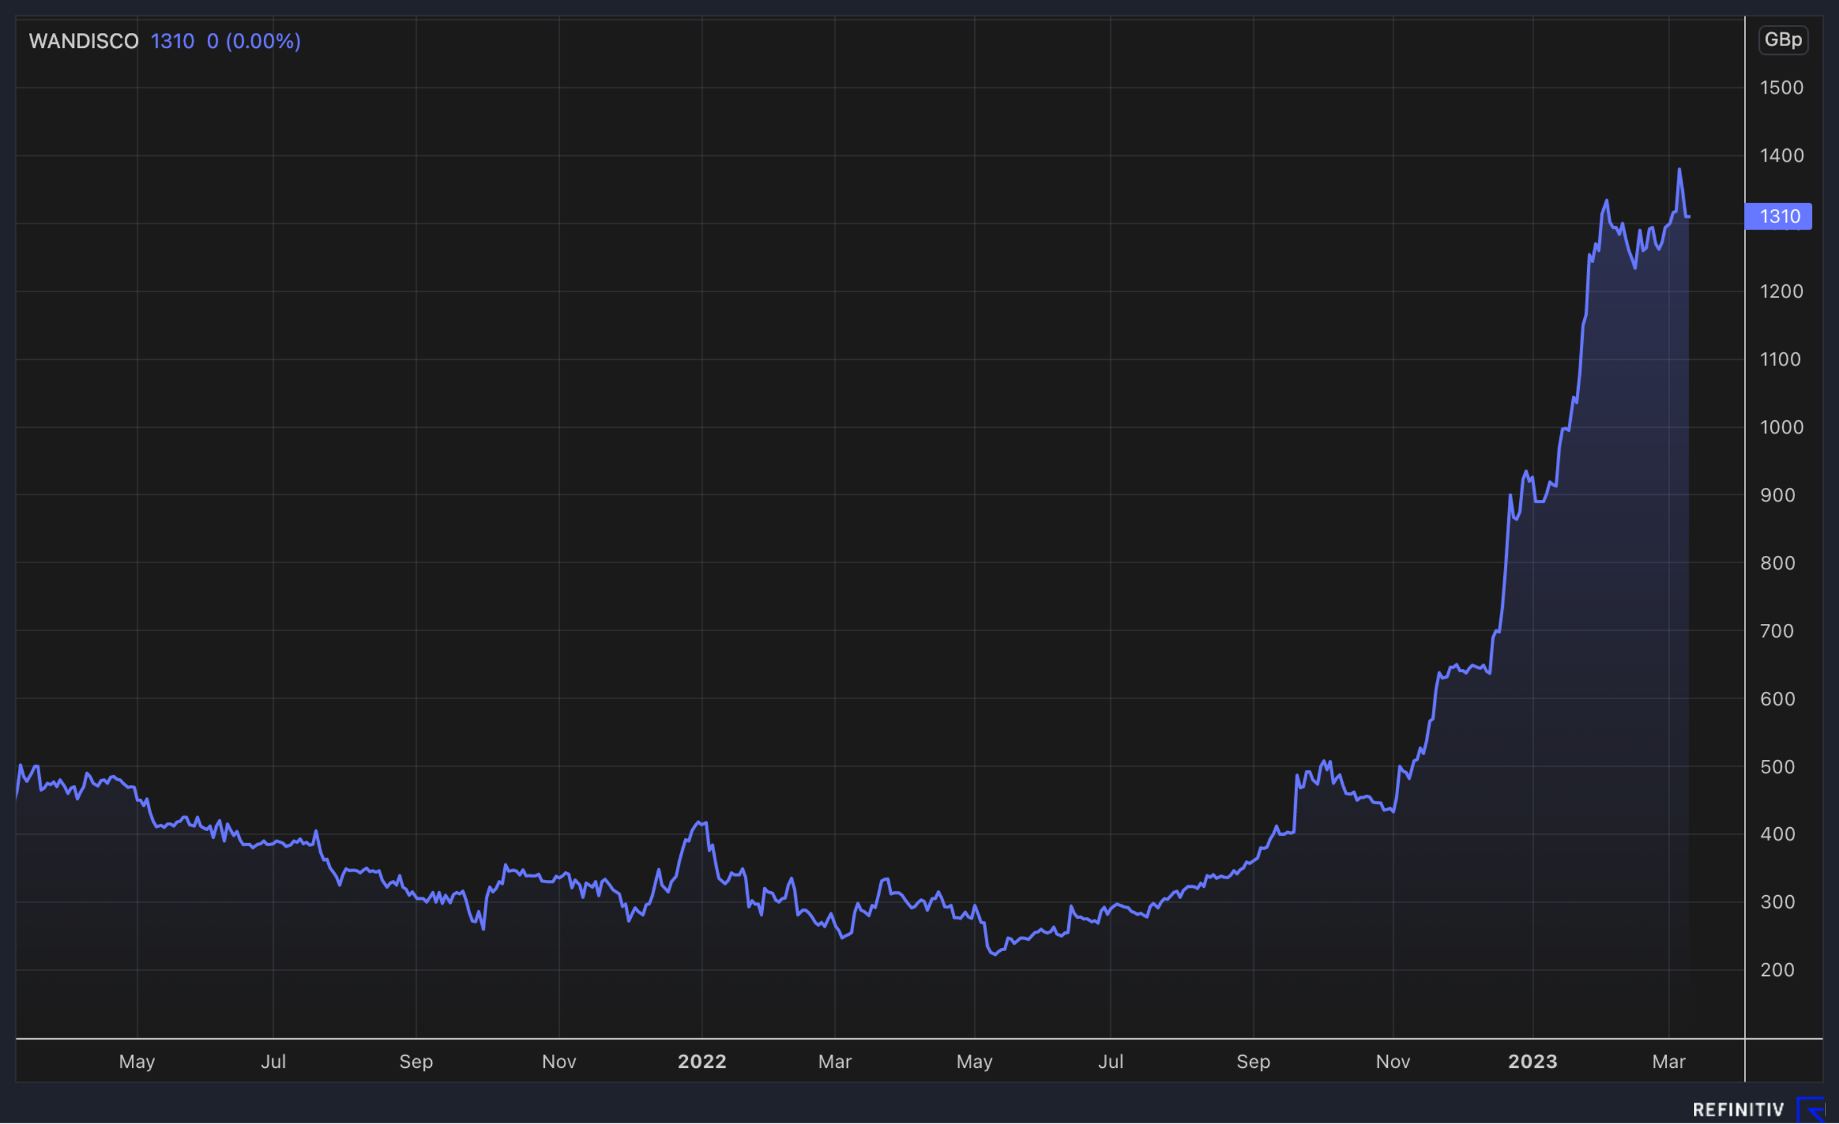The image size is (1839, 1124).
Task: Click the Mar label right of 2023
Action: pyautogui.click(x=1669, y=1061)
